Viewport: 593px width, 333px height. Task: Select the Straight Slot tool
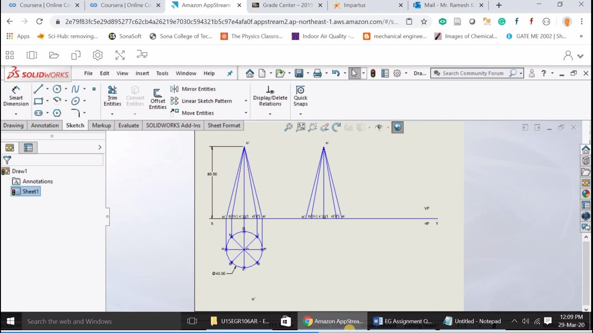[38, 113]
